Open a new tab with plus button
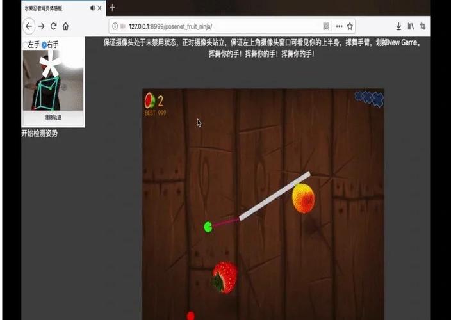This screenshot has height=320, width=451. [113, 8]
